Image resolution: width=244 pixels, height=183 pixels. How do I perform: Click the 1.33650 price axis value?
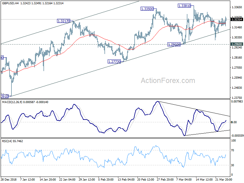237,7
